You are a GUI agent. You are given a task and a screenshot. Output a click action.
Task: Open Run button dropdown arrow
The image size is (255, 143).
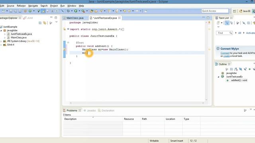79,11
